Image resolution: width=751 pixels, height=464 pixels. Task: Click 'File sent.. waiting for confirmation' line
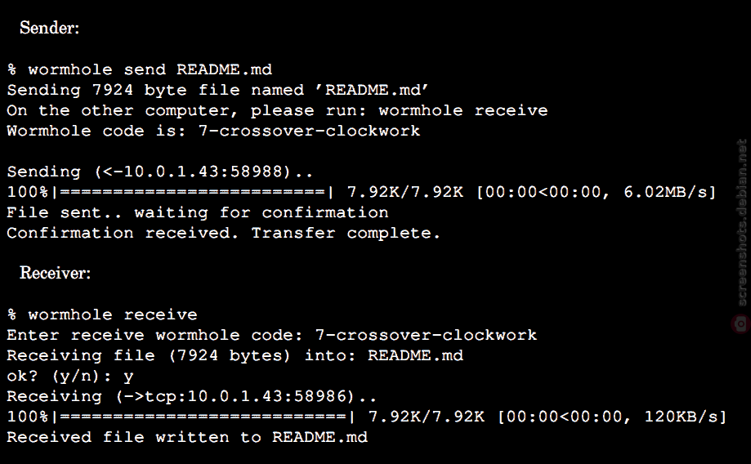point(198,213)
